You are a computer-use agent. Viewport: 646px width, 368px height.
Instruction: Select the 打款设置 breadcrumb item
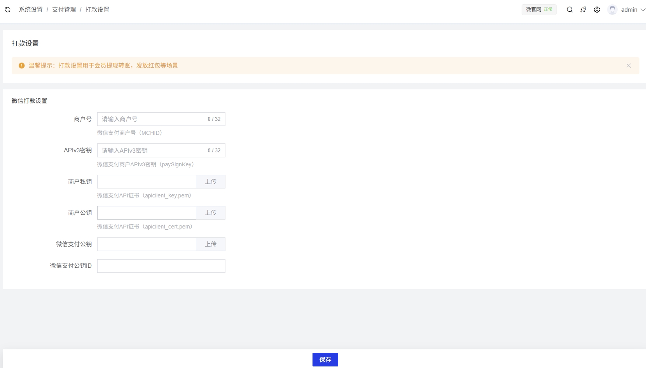coord(97,10)
